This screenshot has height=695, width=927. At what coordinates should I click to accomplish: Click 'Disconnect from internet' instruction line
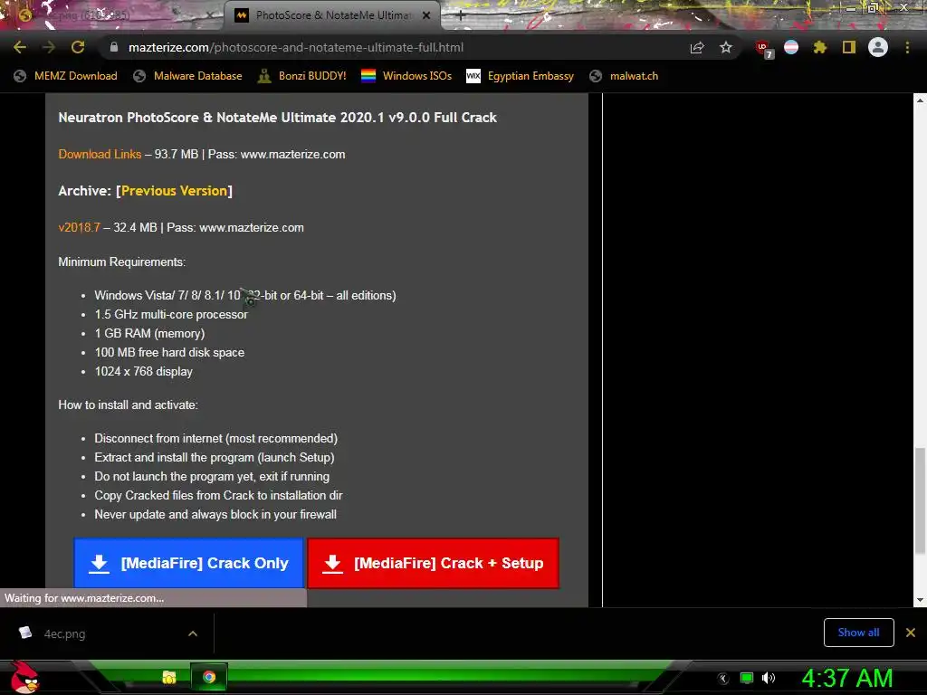click(x=215, y=439)
